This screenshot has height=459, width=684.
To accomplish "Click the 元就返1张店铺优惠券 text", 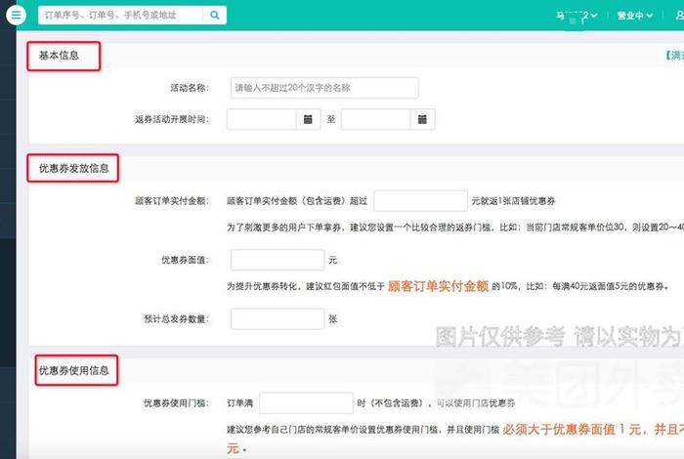I will [x=513, y=201].
